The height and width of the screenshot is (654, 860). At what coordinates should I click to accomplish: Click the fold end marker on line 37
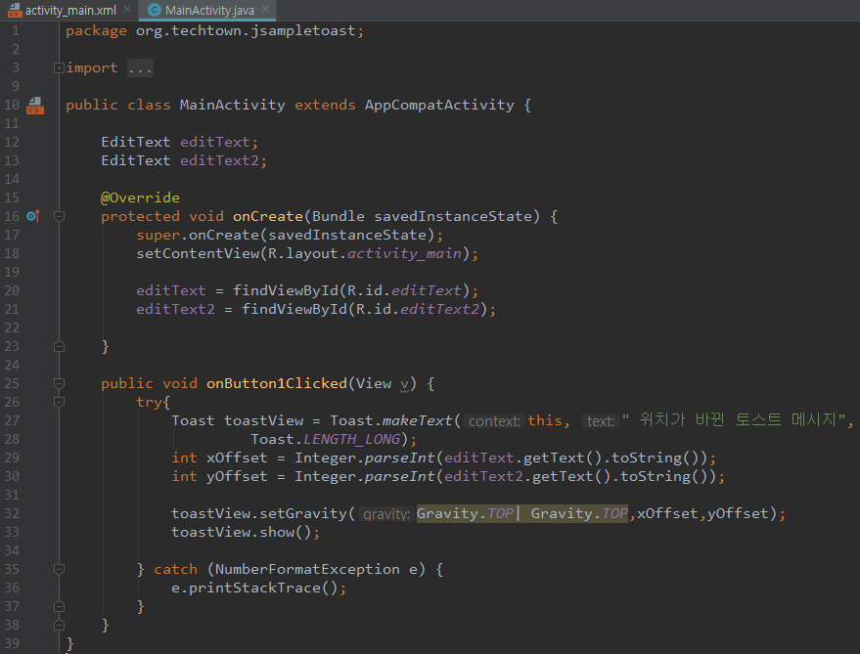click(x=60, y=606)
